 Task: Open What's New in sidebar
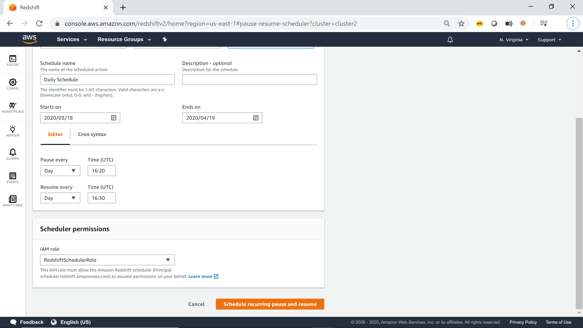click(x=13, y=201)
